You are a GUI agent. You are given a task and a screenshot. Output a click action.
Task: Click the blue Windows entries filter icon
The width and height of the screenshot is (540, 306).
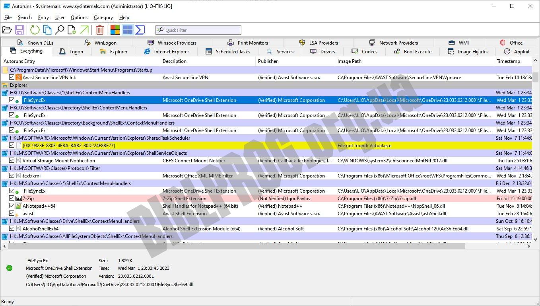pos(128,30)
